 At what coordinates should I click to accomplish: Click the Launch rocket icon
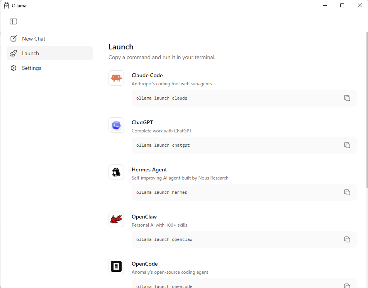click(14, 53)
